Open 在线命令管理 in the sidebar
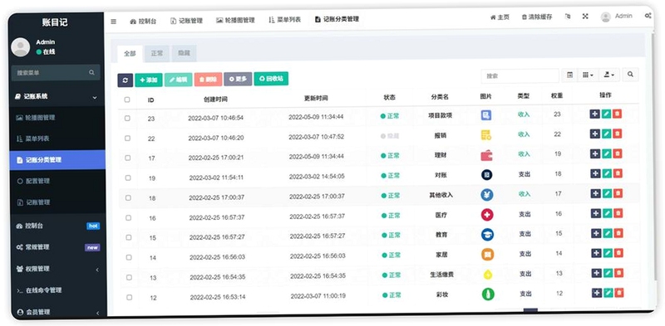This screenshot has height=326, width=665. (57, 290)
